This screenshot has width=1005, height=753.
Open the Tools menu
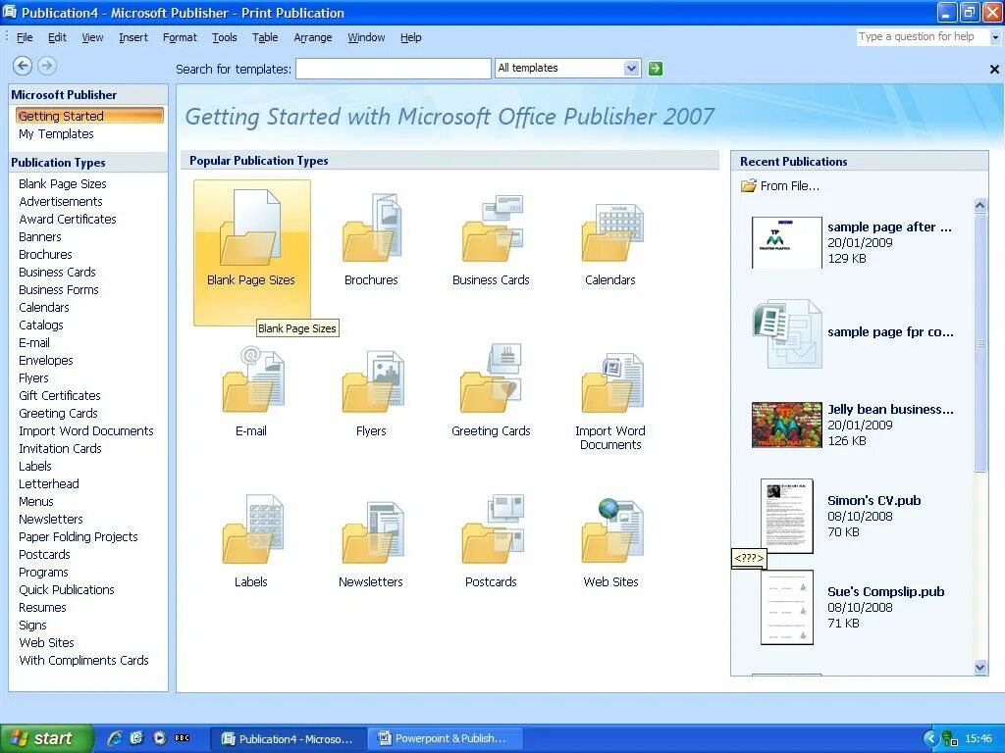coord(225,37)
